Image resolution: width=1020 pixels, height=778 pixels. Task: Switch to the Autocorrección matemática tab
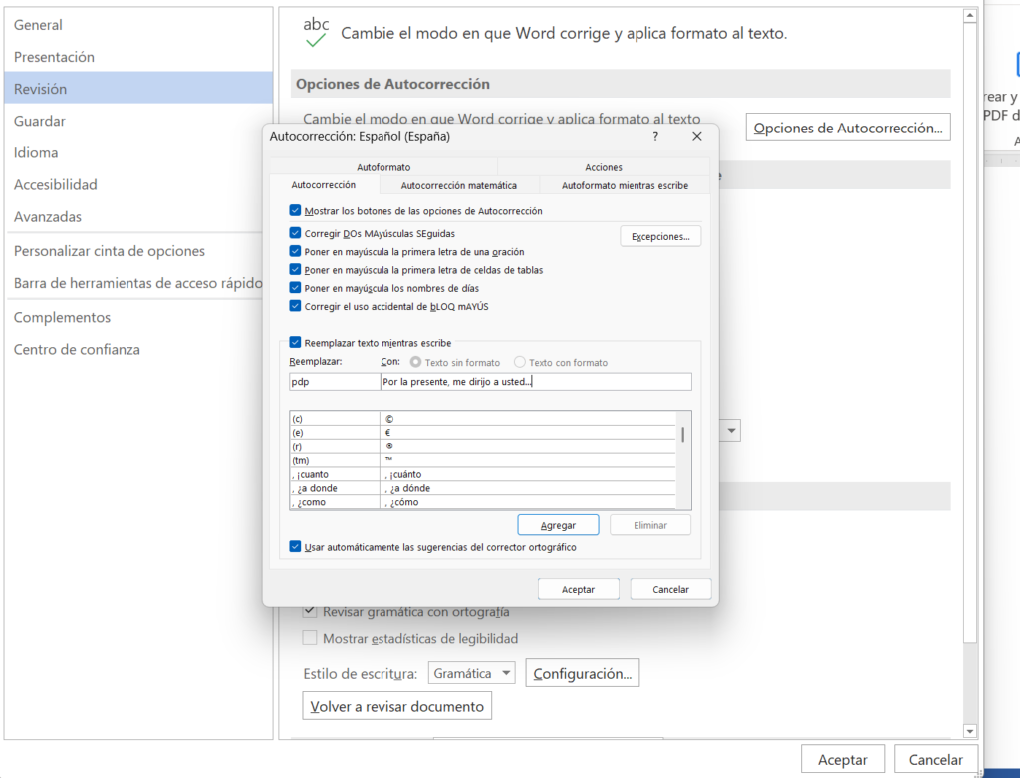tap(458, 185)
